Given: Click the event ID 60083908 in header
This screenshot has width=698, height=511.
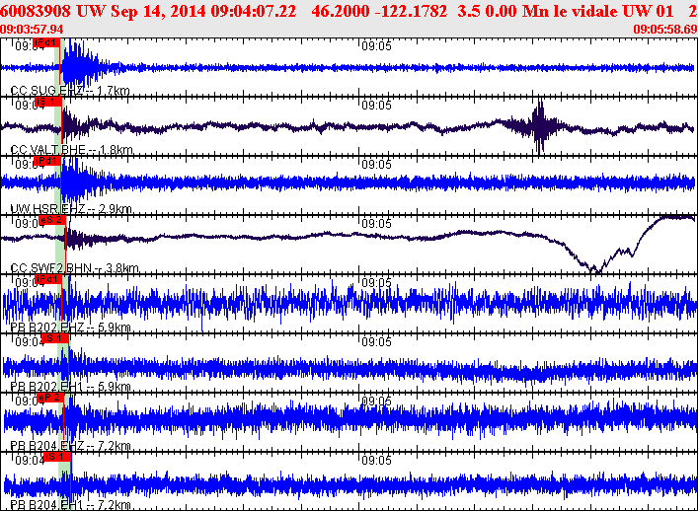Looking at the screenshot, I should (39, 10).
